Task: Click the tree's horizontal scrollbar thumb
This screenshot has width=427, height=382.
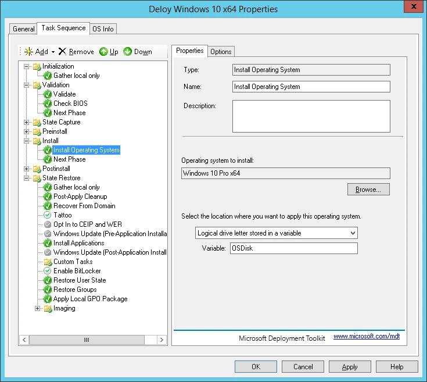Action: coord(87,340)
